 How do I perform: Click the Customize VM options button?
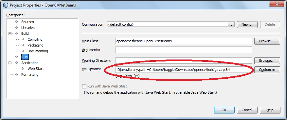267,70
